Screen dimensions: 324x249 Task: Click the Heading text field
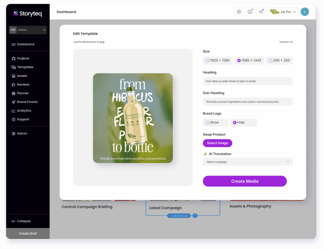click(248, 81)
